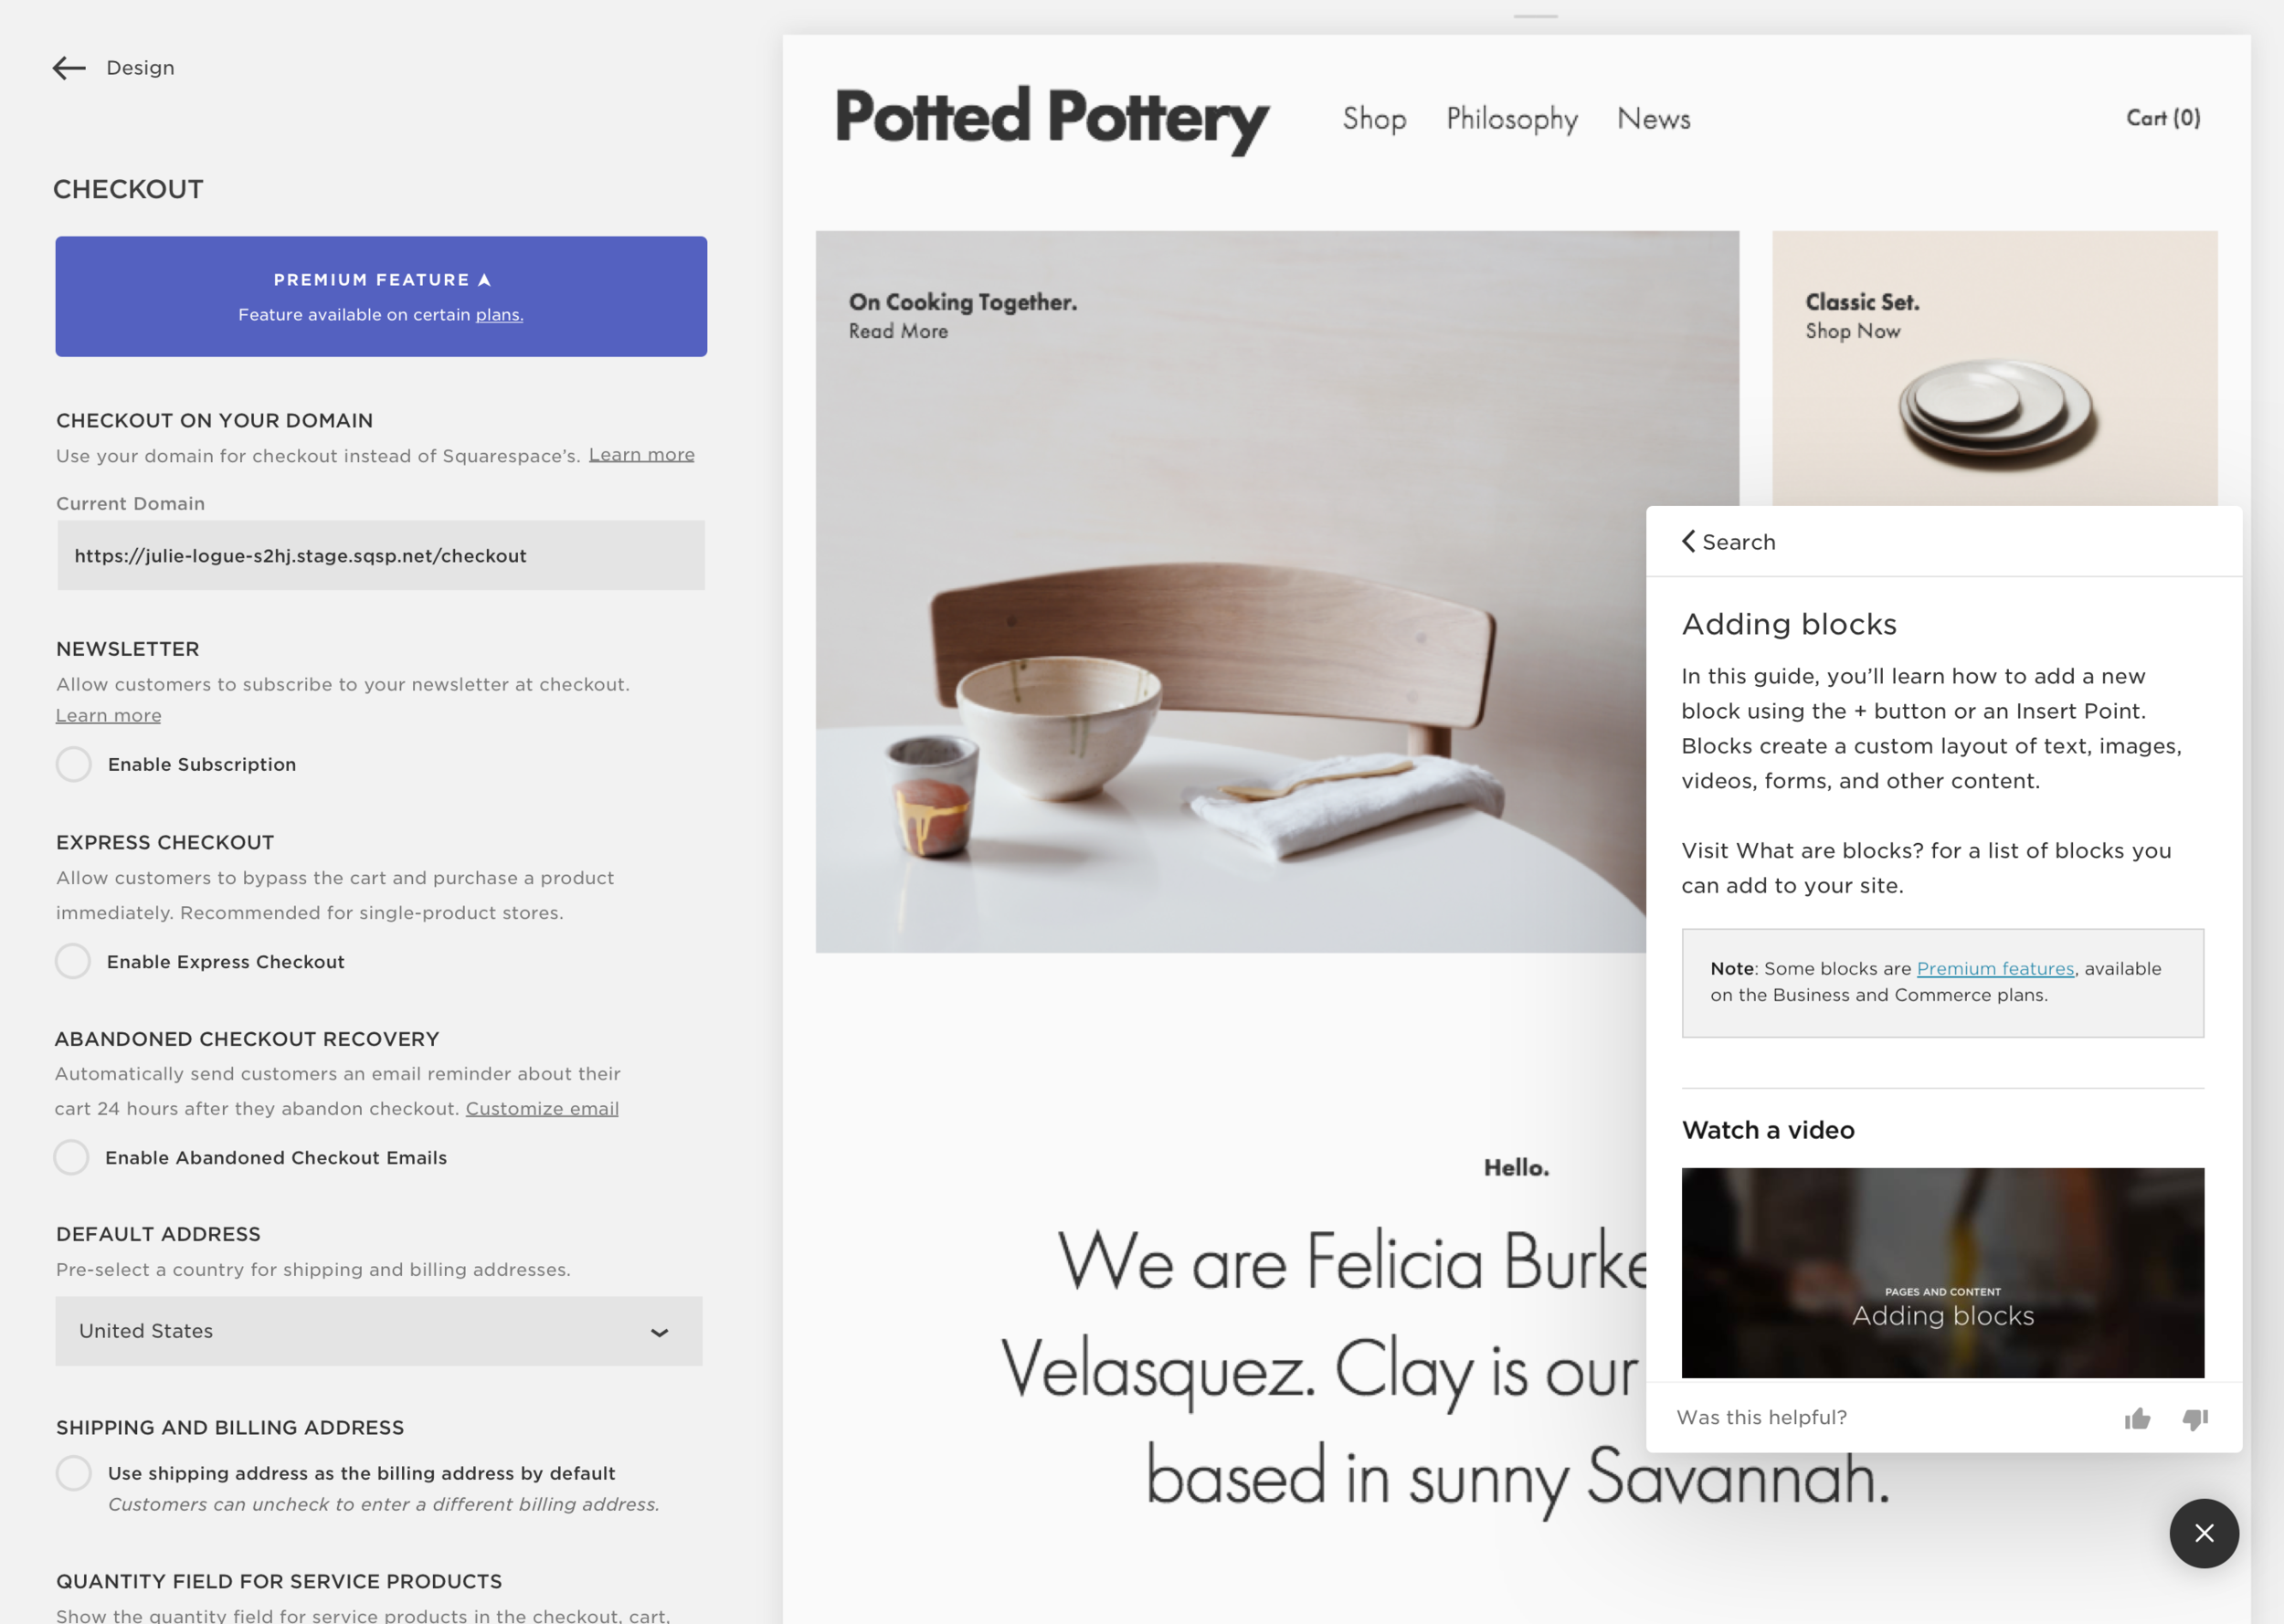Close the help widget with X button

point(2204,1533)
